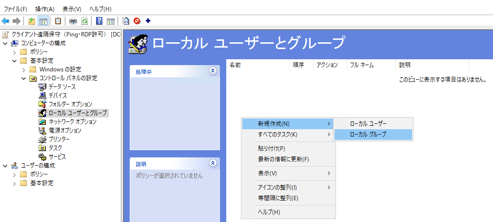This screenshot has width=493, height=222.
Task: Click the blue Back arrow
Action: [5, 21]
